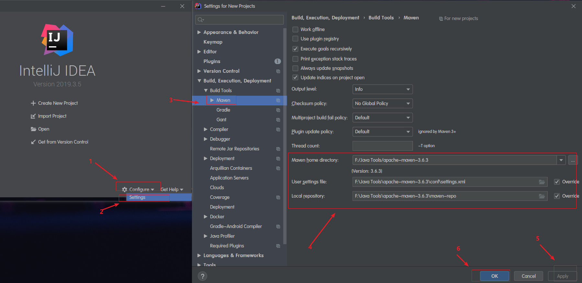Click the project-level icon on Gradle row
This screenshot has height=283, width=582.
click(x=278, y=110)
